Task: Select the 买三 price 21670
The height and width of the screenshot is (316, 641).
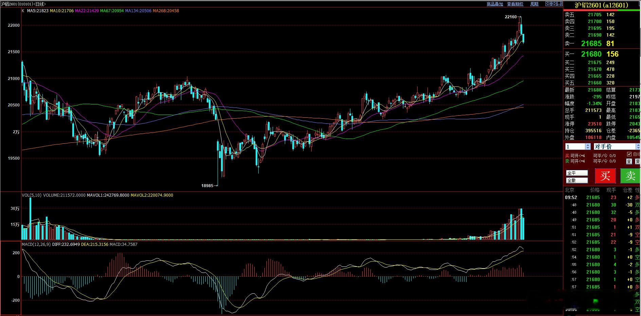Action: pyautogui.click(x=594, y=69)
